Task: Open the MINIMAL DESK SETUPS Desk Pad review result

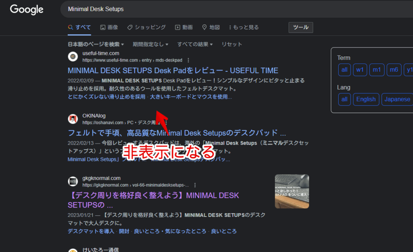Action: (x=173, y=71)
